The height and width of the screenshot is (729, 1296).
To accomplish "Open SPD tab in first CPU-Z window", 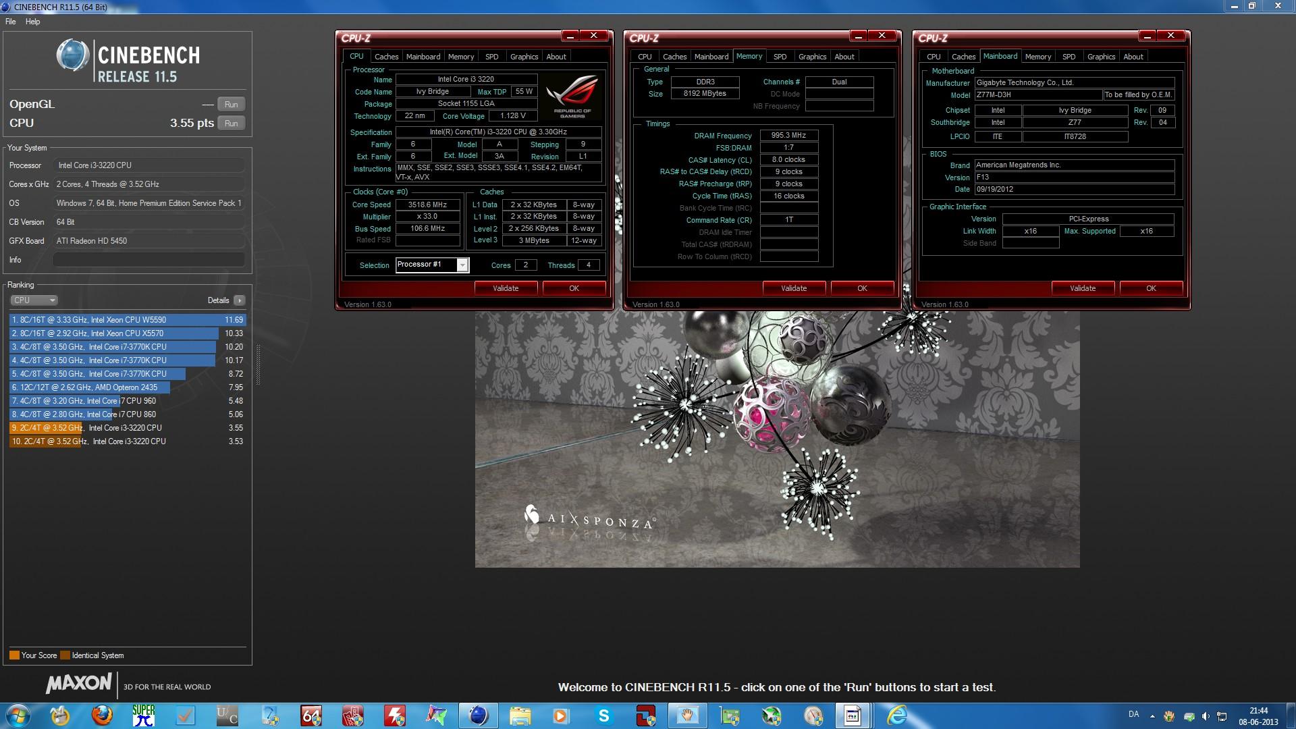I will (x=492, y=57).
